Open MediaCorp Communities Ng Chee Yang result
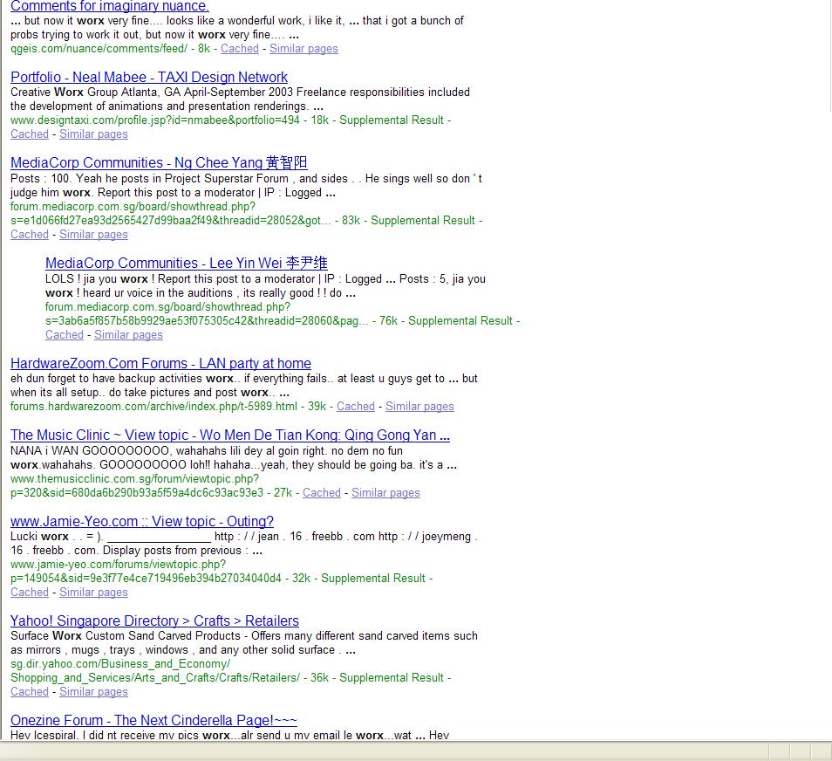This screenshot has height=761, width=832. point(159,162)
